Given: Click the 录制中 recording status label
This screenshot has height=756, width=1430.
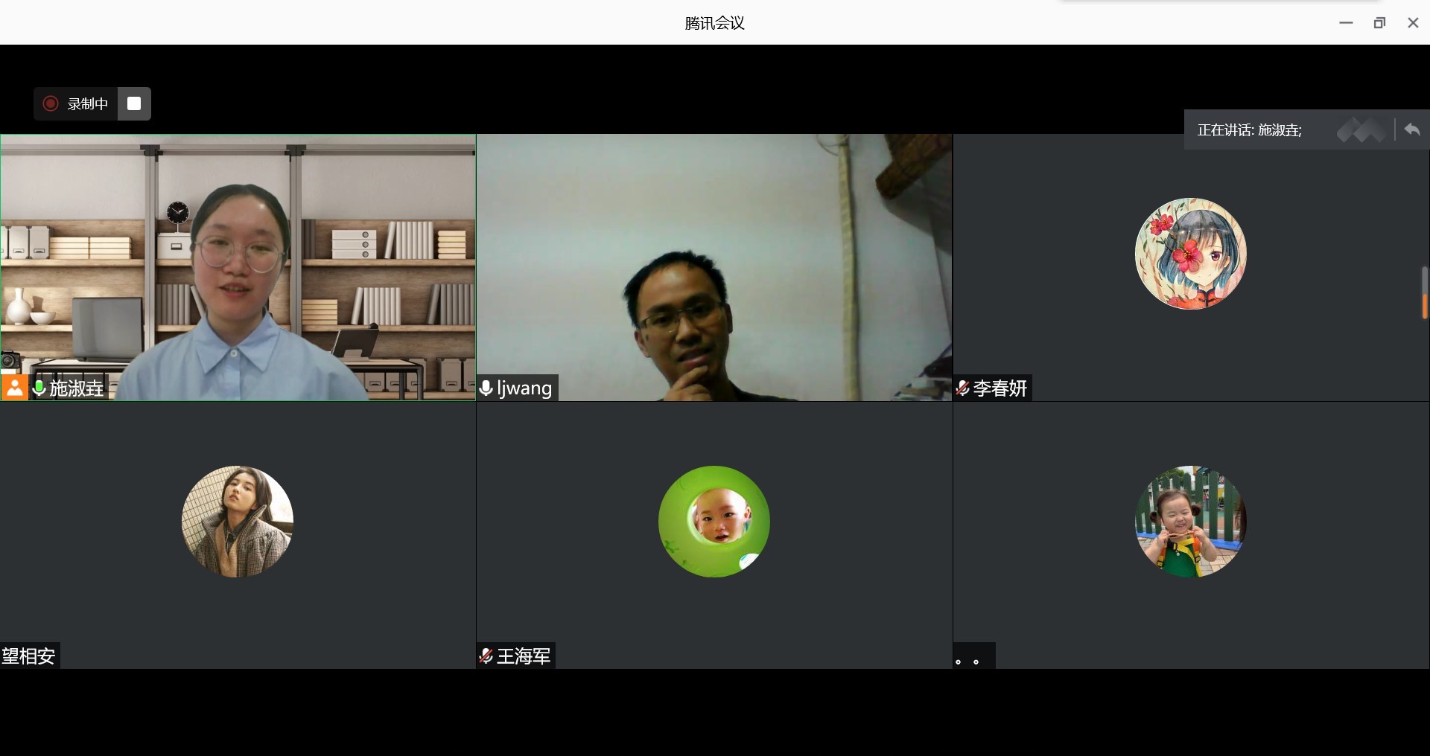Looking at the screenshot, I should click(88, 104).
